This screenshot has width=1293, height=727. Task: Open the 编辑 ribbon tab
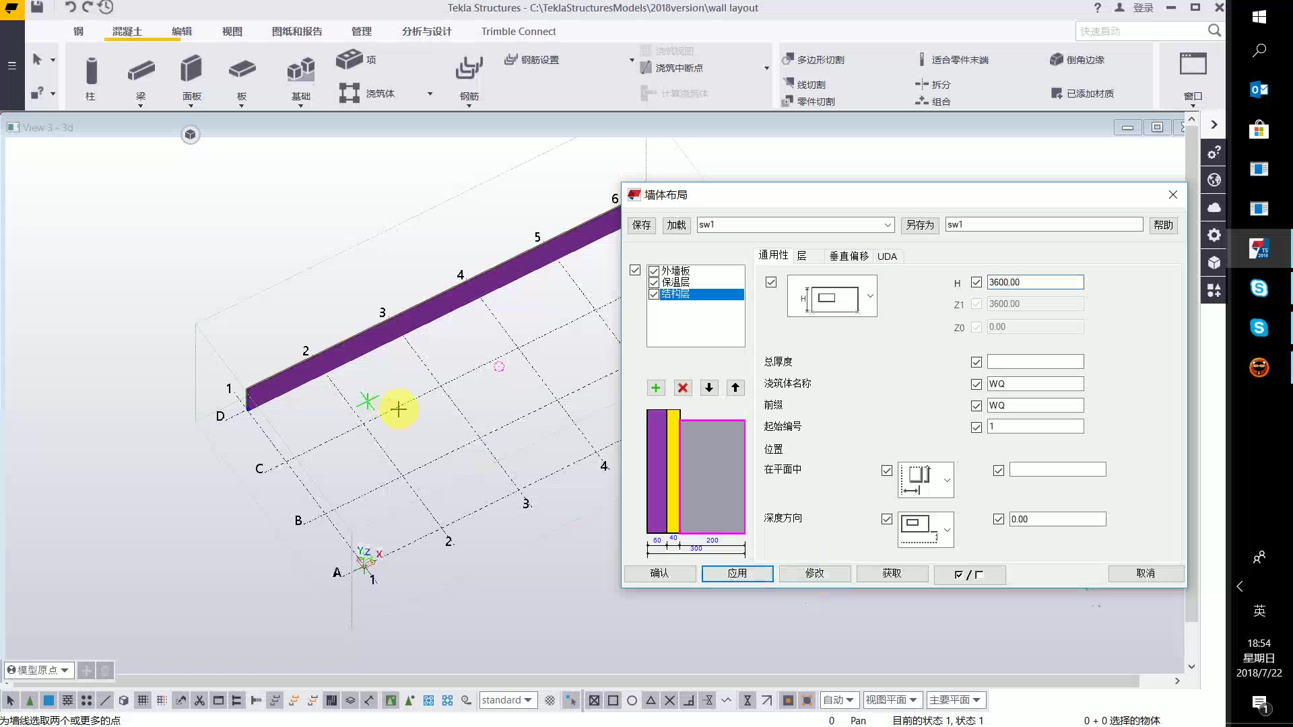tap(181, 32)
